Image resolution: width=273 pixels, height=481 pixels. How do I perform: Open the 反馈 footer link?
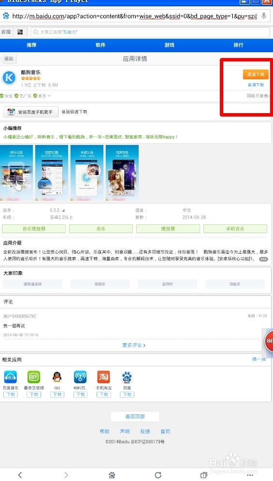click(x=145, y=431)
